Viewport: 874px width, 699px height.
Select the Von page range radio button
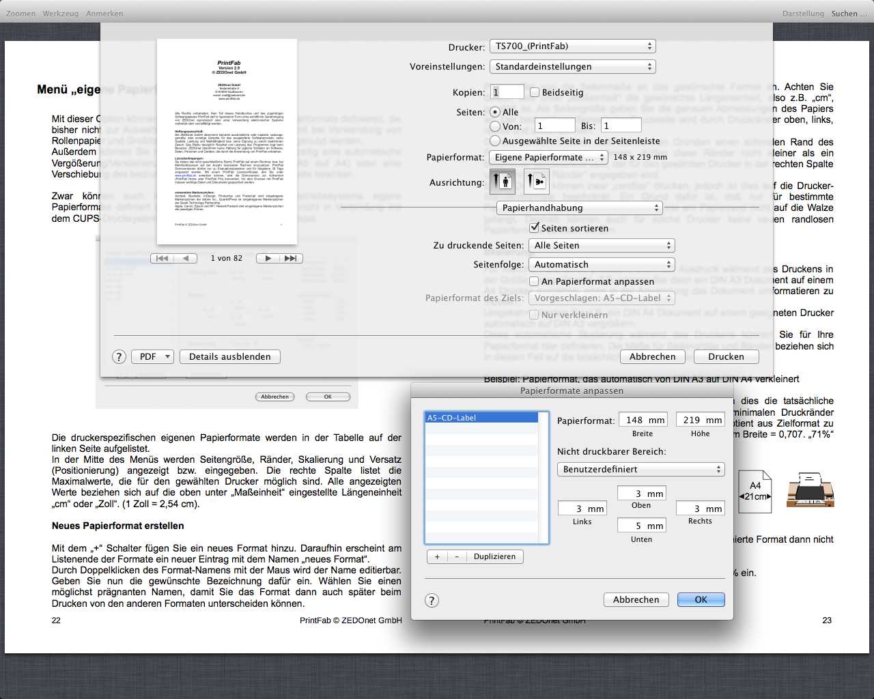point(495,126)
